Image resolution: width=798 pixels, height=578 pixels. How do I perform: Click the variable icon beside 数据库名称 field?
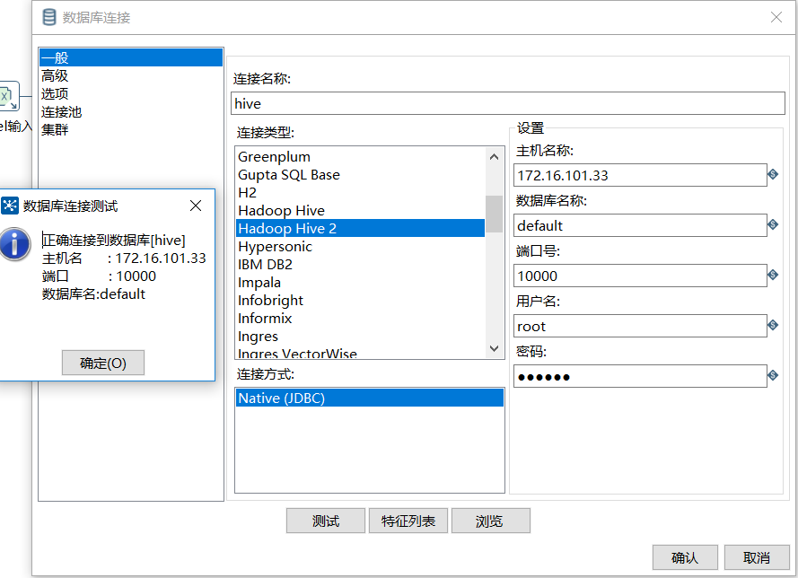pos(773,225)
